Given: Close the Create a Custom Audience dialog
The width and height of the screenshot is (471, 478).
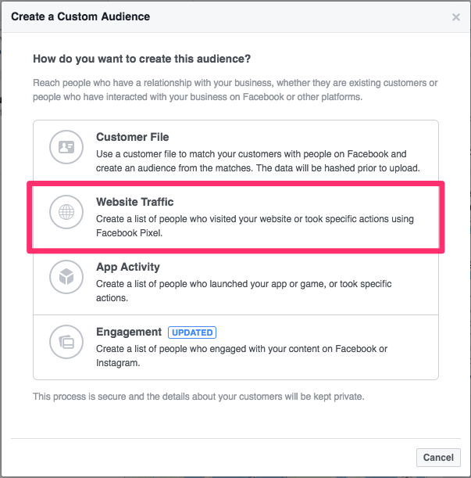Looking at the screenshot, I should coord(456,16).
